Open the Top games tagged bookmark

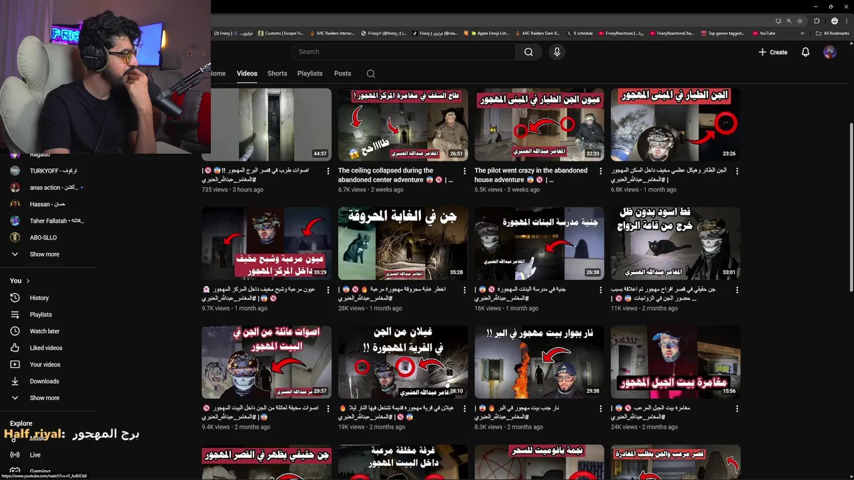coord(723,33)
